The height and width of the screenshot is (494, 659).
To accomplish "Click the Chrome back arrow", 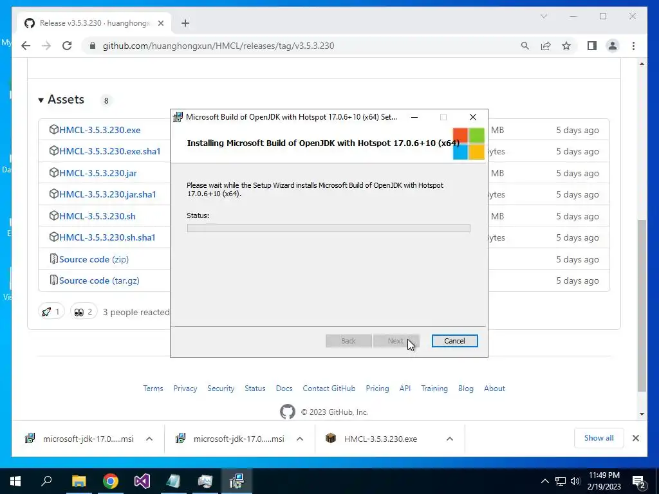I will (x=26, y=46).
